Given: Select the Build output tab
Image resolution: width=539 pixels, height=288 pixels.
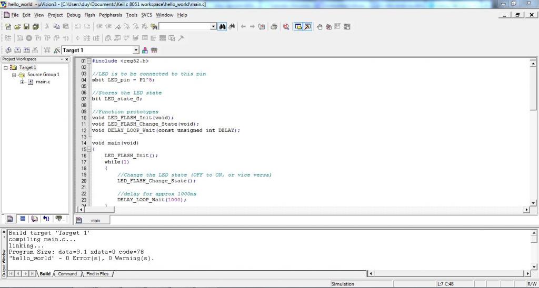Looking at the screenshot, I should 45,274.
